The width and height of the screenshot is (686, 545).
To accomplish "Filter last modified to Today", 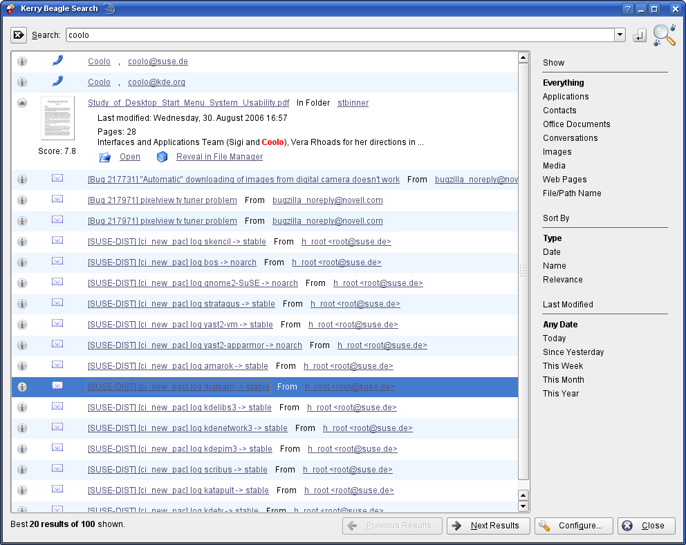I will click(555, 338).
